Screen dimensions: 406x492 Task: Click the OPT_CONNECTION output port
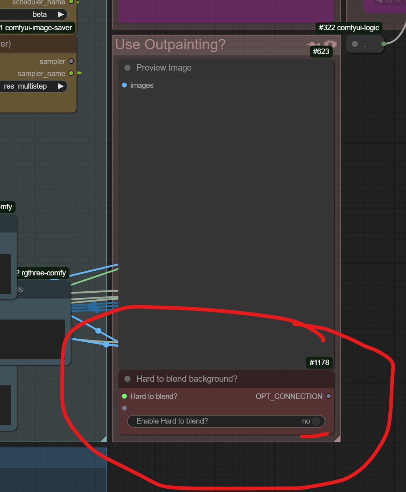(x=328, y=396)
